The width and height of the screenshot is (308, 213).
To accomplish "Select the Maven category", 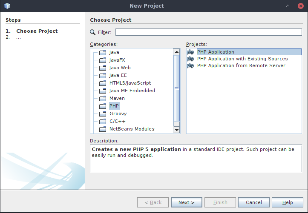I will pyautogui.click(x=117, y=98).
